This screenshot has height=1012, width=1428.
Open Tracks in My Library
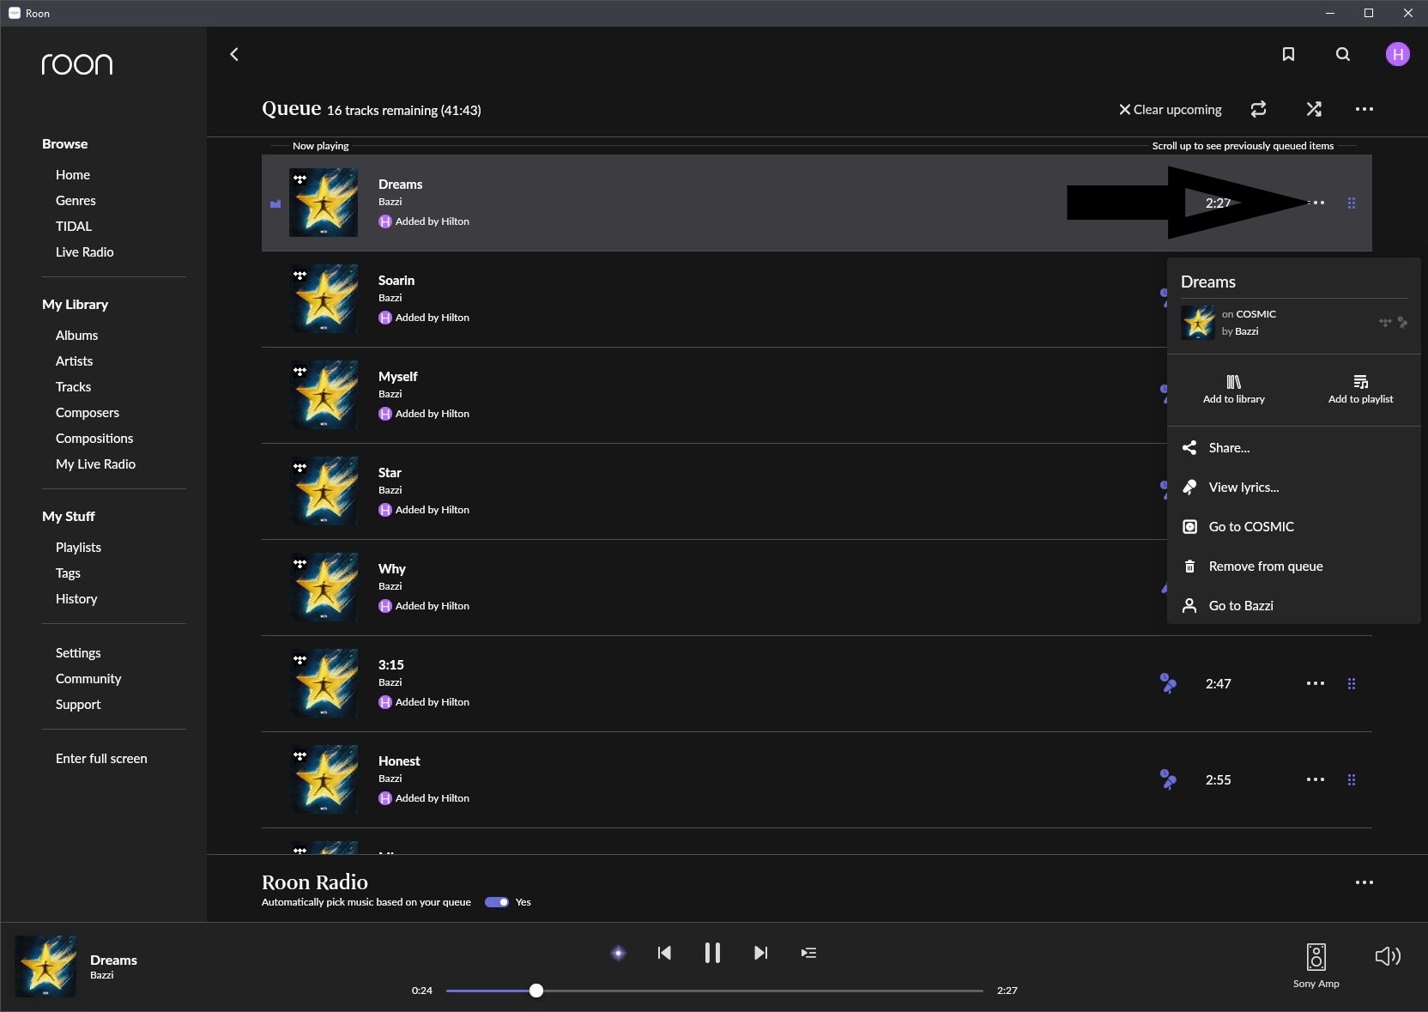(74, 387)
